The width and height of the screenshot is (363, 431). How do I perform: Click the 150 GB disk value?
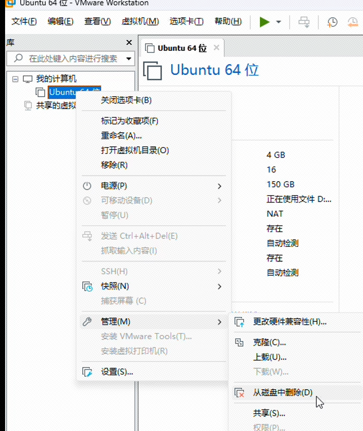(x=280, y=184)
